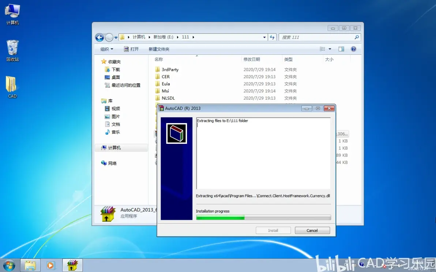The image size is (436, 272).
Task: Click the extraction log text area
Action: tap(263, 153)
